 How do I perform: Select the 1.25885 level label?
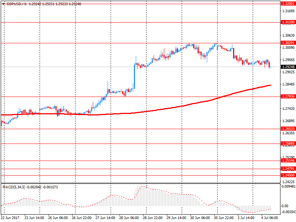[288, 144]
